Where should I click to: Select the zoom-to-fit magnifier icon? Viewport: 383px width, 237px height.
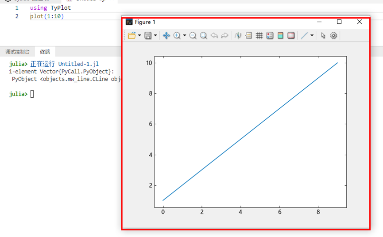[203, 36]
